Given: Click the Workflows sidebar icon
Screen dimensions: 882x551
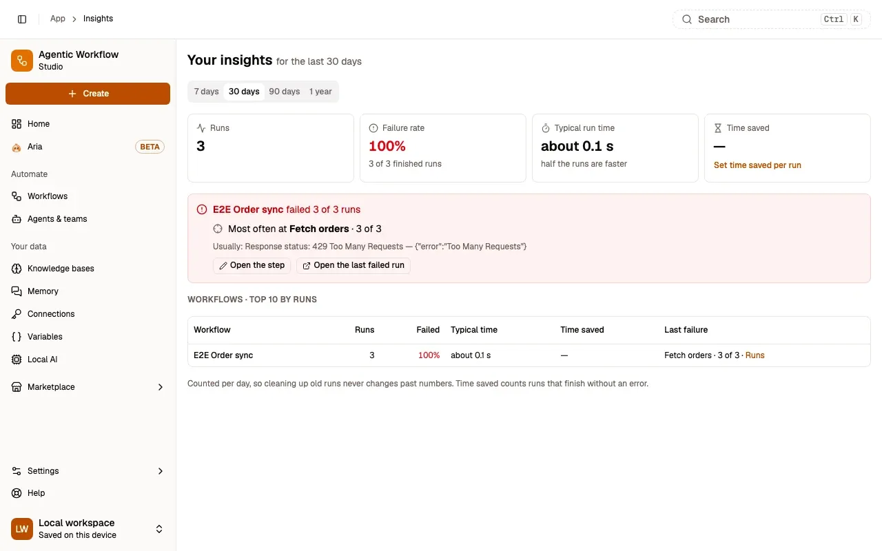Looking at the screenshot, I should [x=17, y=196].
